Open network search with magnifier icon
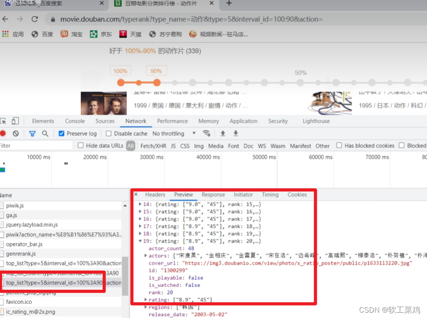 pyautogui.click(x=45, y=134)
